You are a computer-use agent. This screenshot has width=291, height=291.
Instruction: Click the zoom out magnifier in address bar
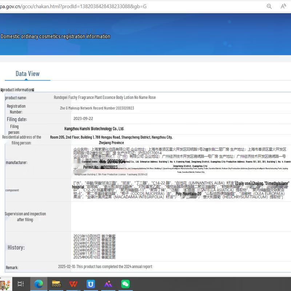[x=269, y=6]
